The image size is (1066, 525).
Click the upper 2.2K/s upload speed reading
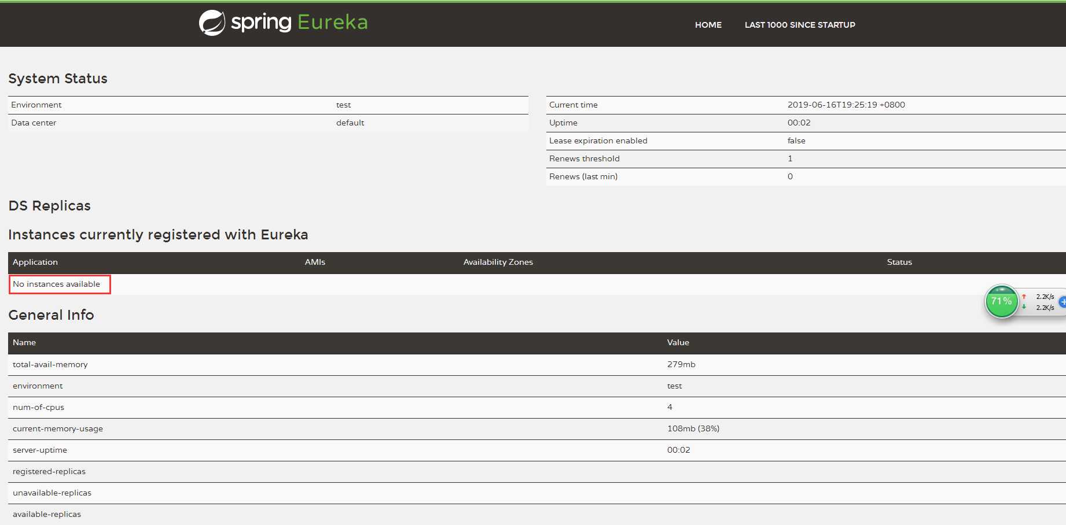click(x=1045, y=297)
